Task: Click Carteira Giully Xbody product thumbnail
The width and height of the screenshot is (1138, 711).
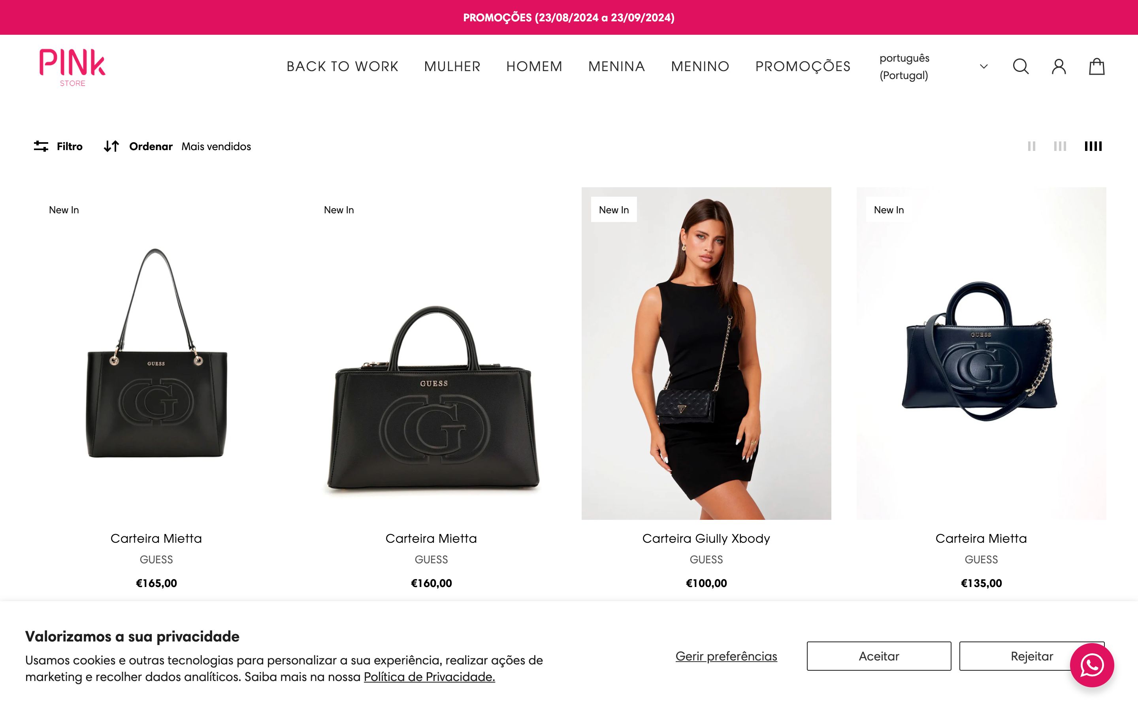Action: (x=705, y=353)
